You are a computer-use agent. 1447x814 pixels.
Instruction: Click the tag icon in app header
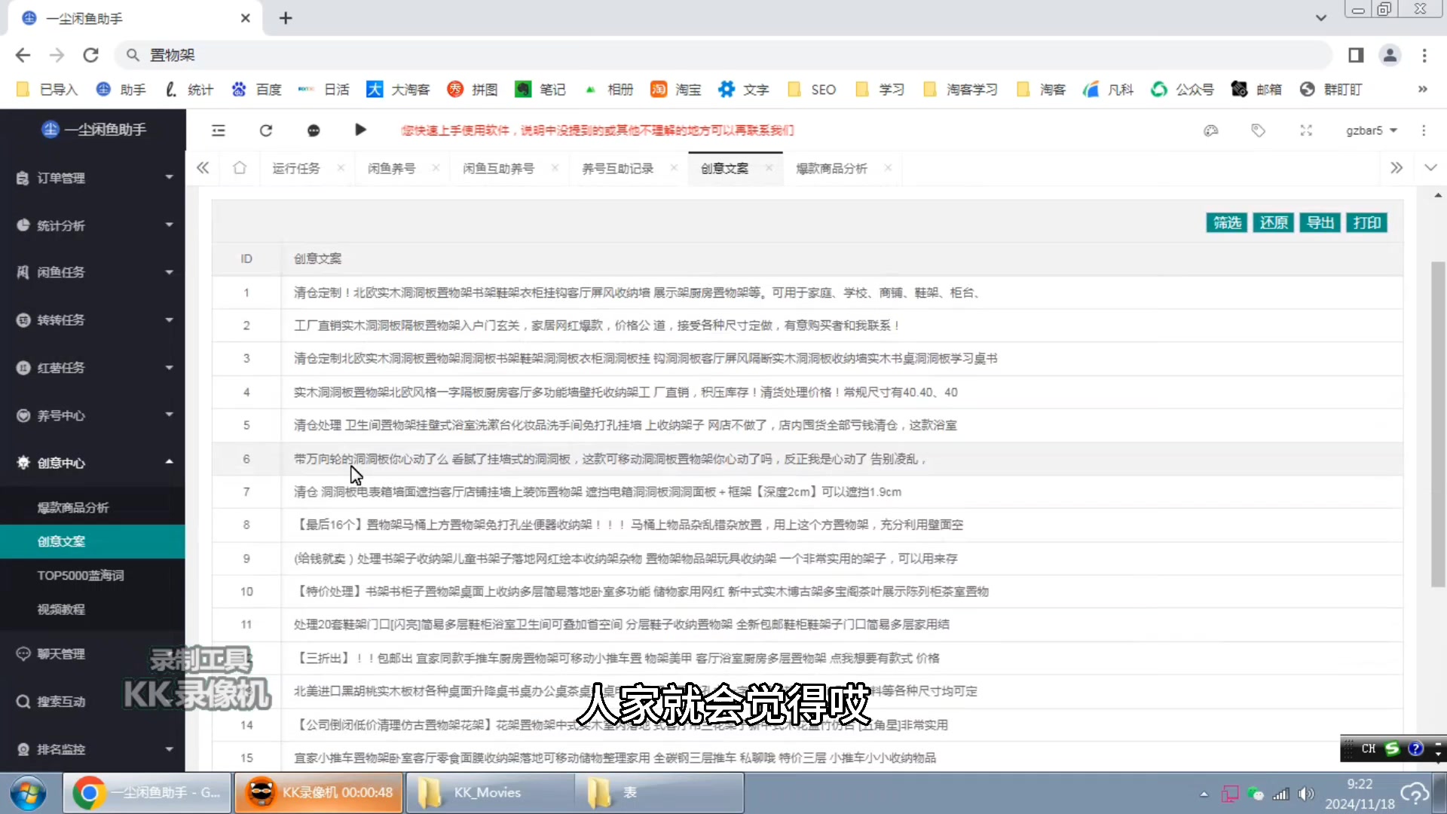coord(1259,130)
